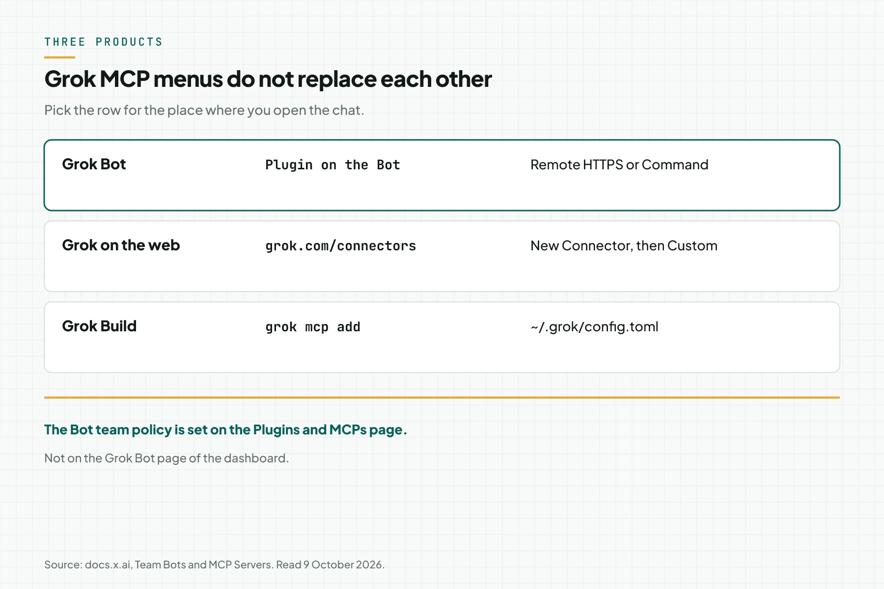This screenshot has height=589, width=884.
Task: Select the 'Grok Bot' row title
Action: [94, 164]
